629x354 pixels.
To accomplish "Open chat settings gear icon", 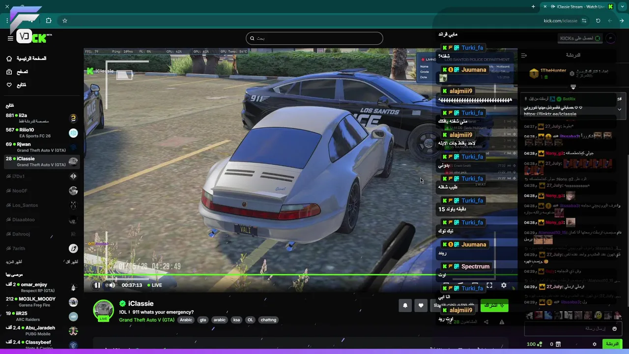I will (595, 344).
